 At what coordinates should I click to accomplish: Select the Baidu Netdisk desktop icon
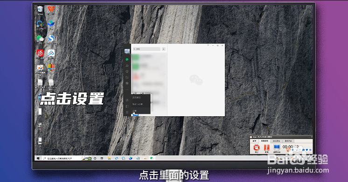(x=51, y=54)
